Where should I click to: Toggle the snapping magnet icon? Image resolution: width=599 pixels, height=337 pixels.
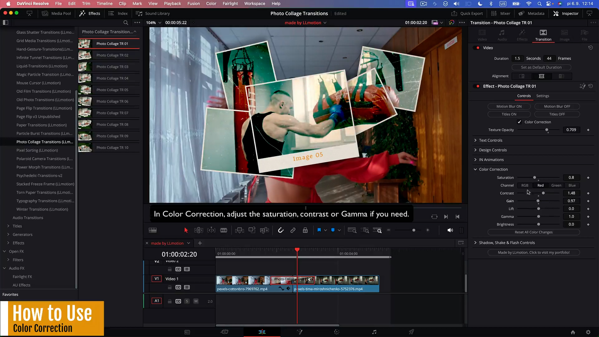click(x=280, y=230)
